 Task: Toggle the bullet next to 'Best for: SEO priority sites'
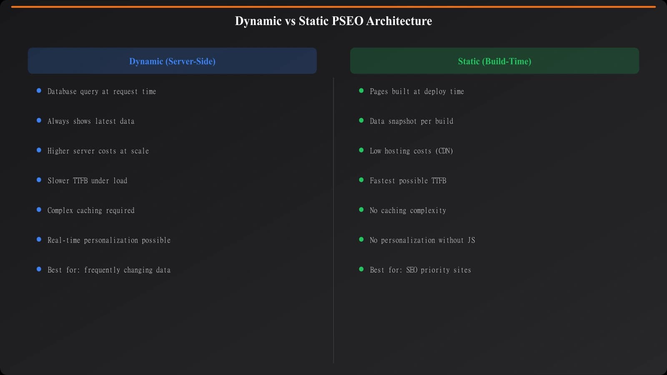click(361, 269)
